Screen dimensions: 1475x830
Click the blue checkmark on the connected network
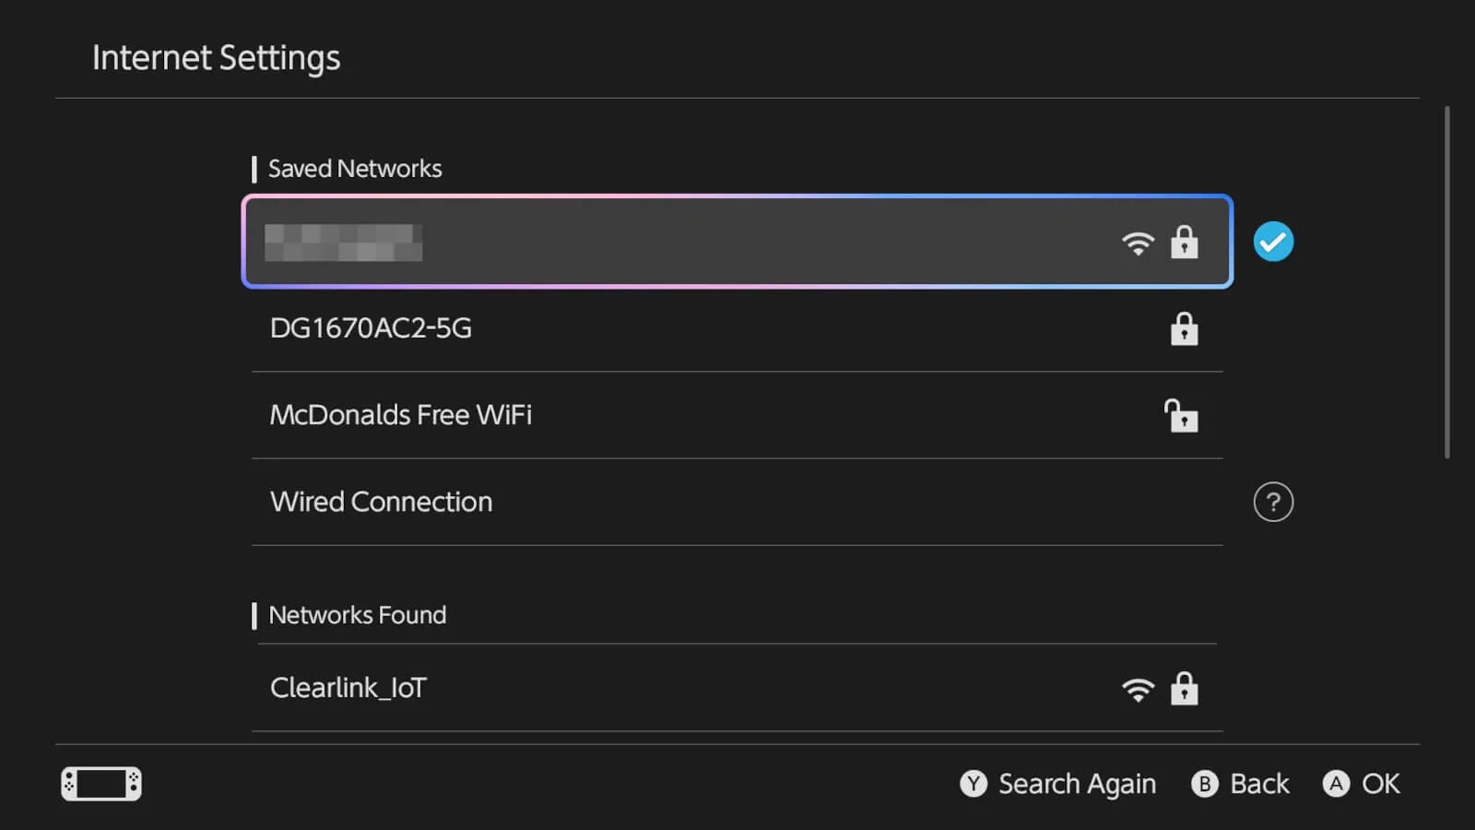coord(1273,241)
